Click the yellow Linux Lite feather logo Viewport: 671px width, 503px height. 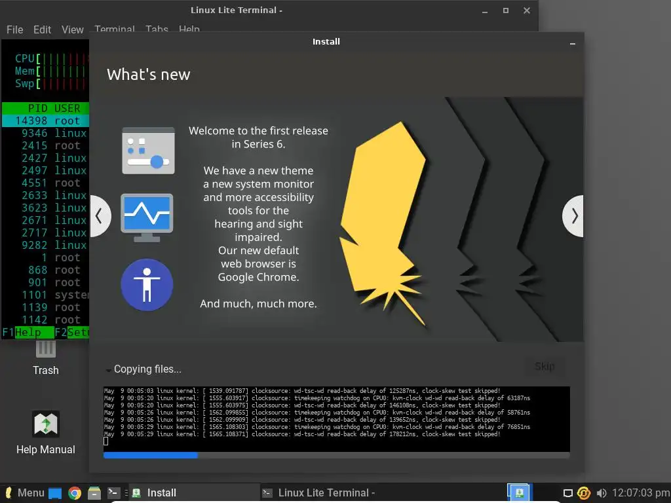383,223
